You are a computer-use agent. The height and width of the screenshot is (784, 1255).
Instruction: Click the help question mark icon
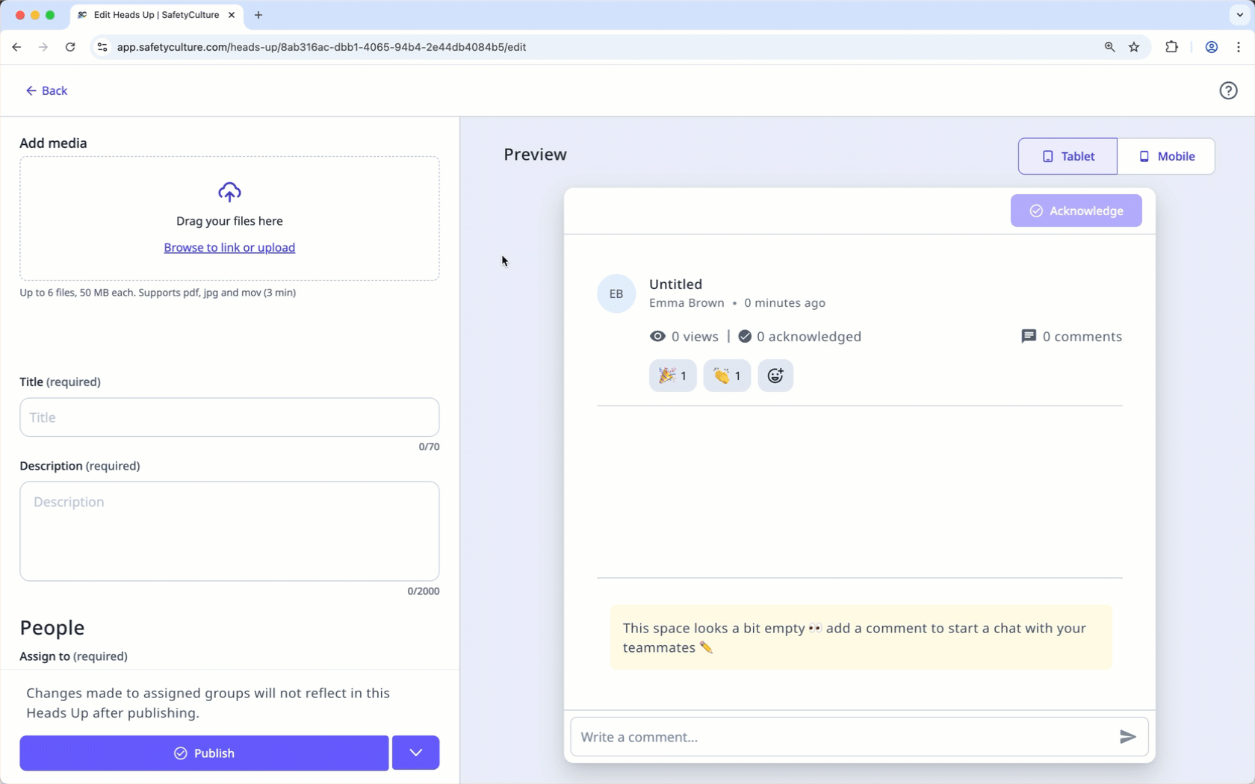coord(1228,90)
